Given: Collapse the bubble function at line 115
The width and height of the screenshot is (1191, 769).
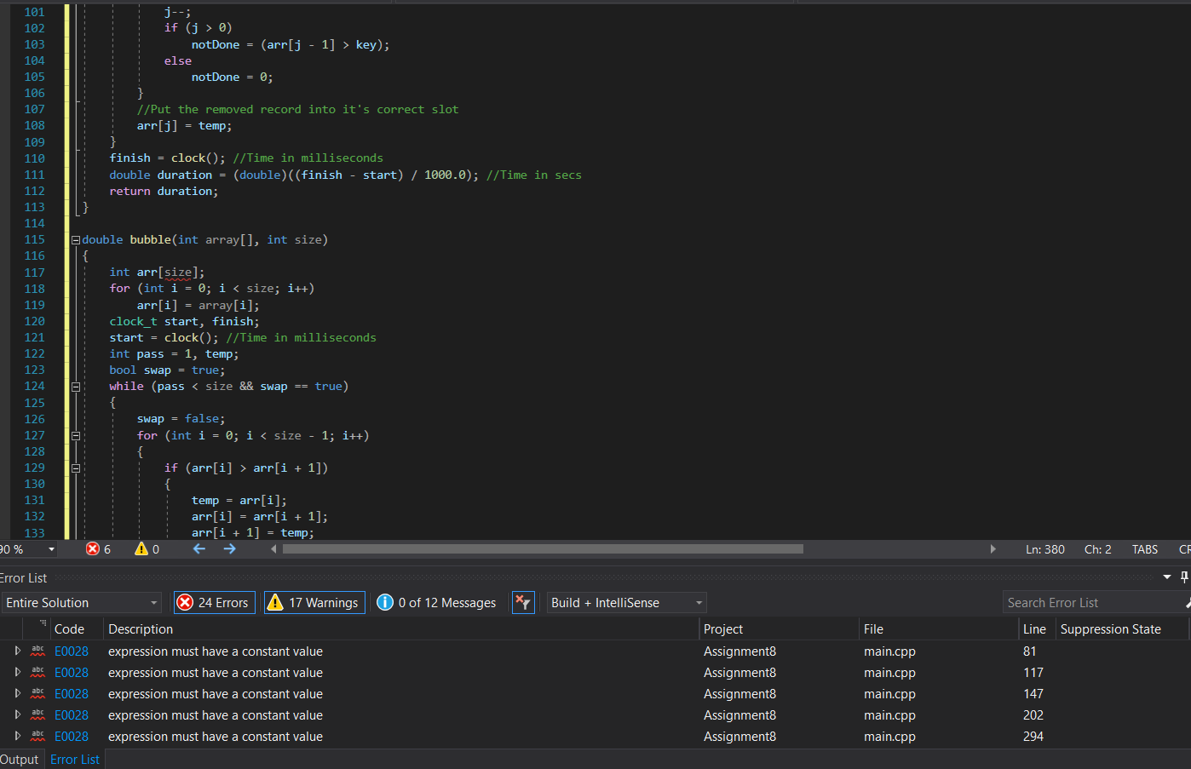Looking at the screenshot, I should pos(76,240).
